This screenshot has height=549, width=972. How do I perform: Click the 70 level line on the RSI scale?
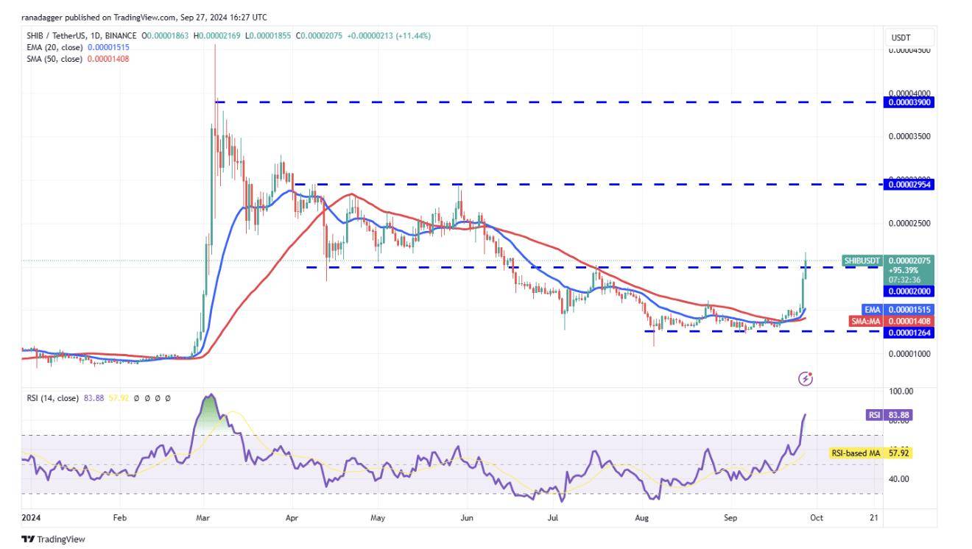442,435
